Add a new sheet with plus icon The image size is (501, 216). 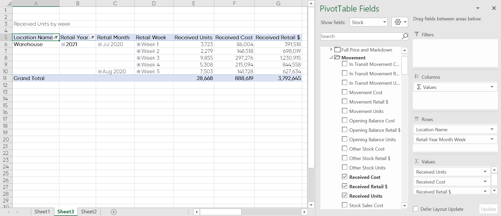click(114, 212)
